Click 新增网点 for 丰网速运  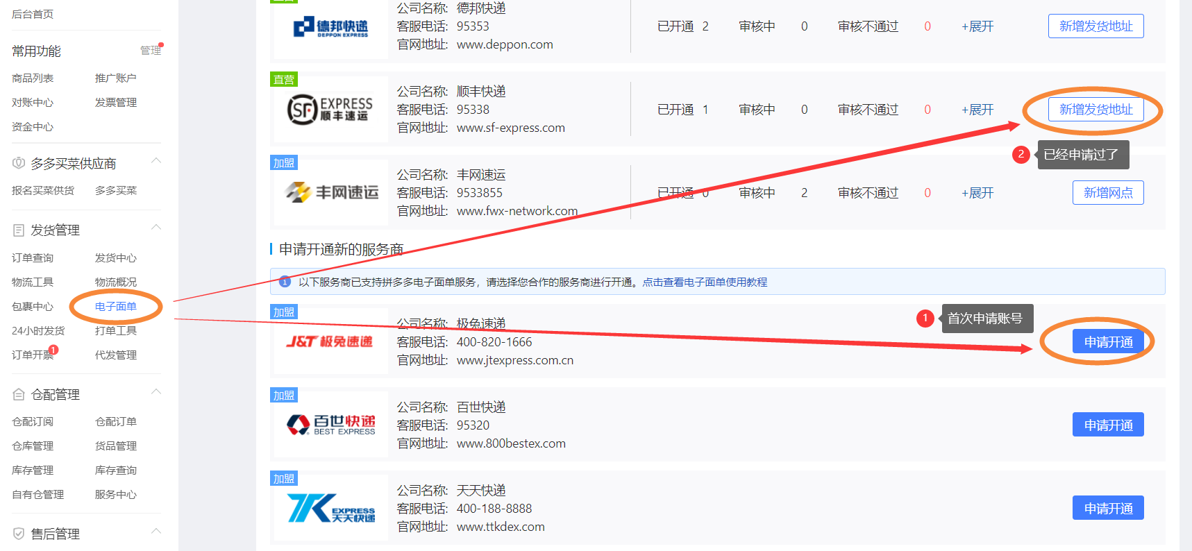[x=1108, y=193]
